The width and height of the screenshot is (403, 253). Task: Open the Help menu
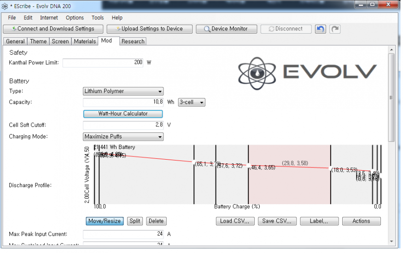(117, 17)
